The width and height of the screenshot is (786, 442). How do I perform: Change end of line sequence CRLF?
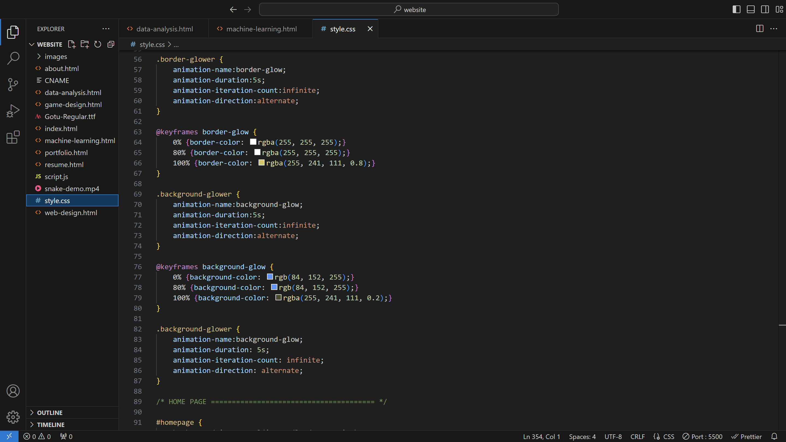(x=638, y=437)
